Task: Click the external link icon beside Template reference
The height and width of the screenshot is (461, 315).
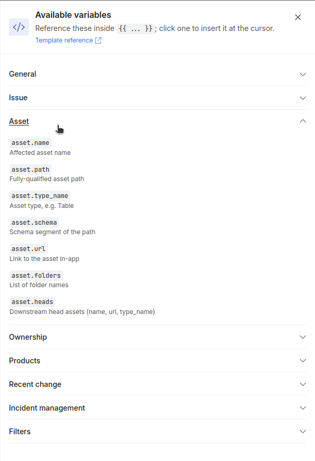Action: pos(98,40)
